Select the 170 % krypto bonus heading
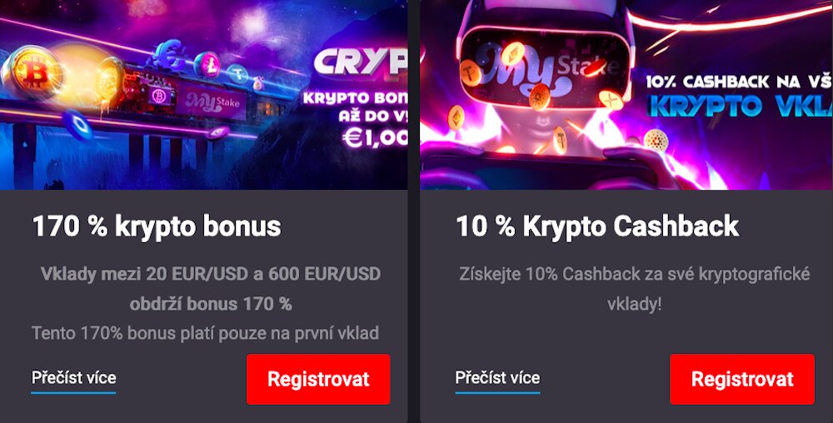833x423 pixels. [157, 226]
